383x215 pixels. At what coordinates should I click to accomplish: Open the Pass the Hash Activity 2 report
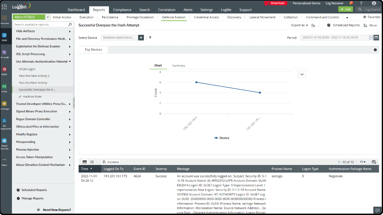(34, 76)
